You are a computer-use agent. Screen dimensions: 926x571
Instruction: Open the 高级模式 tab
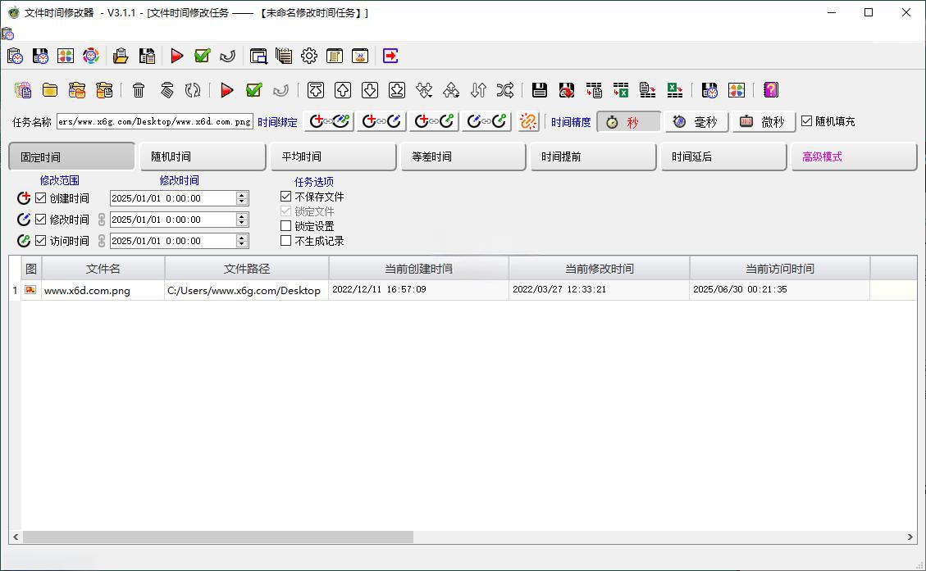click(x=852, y=156)
